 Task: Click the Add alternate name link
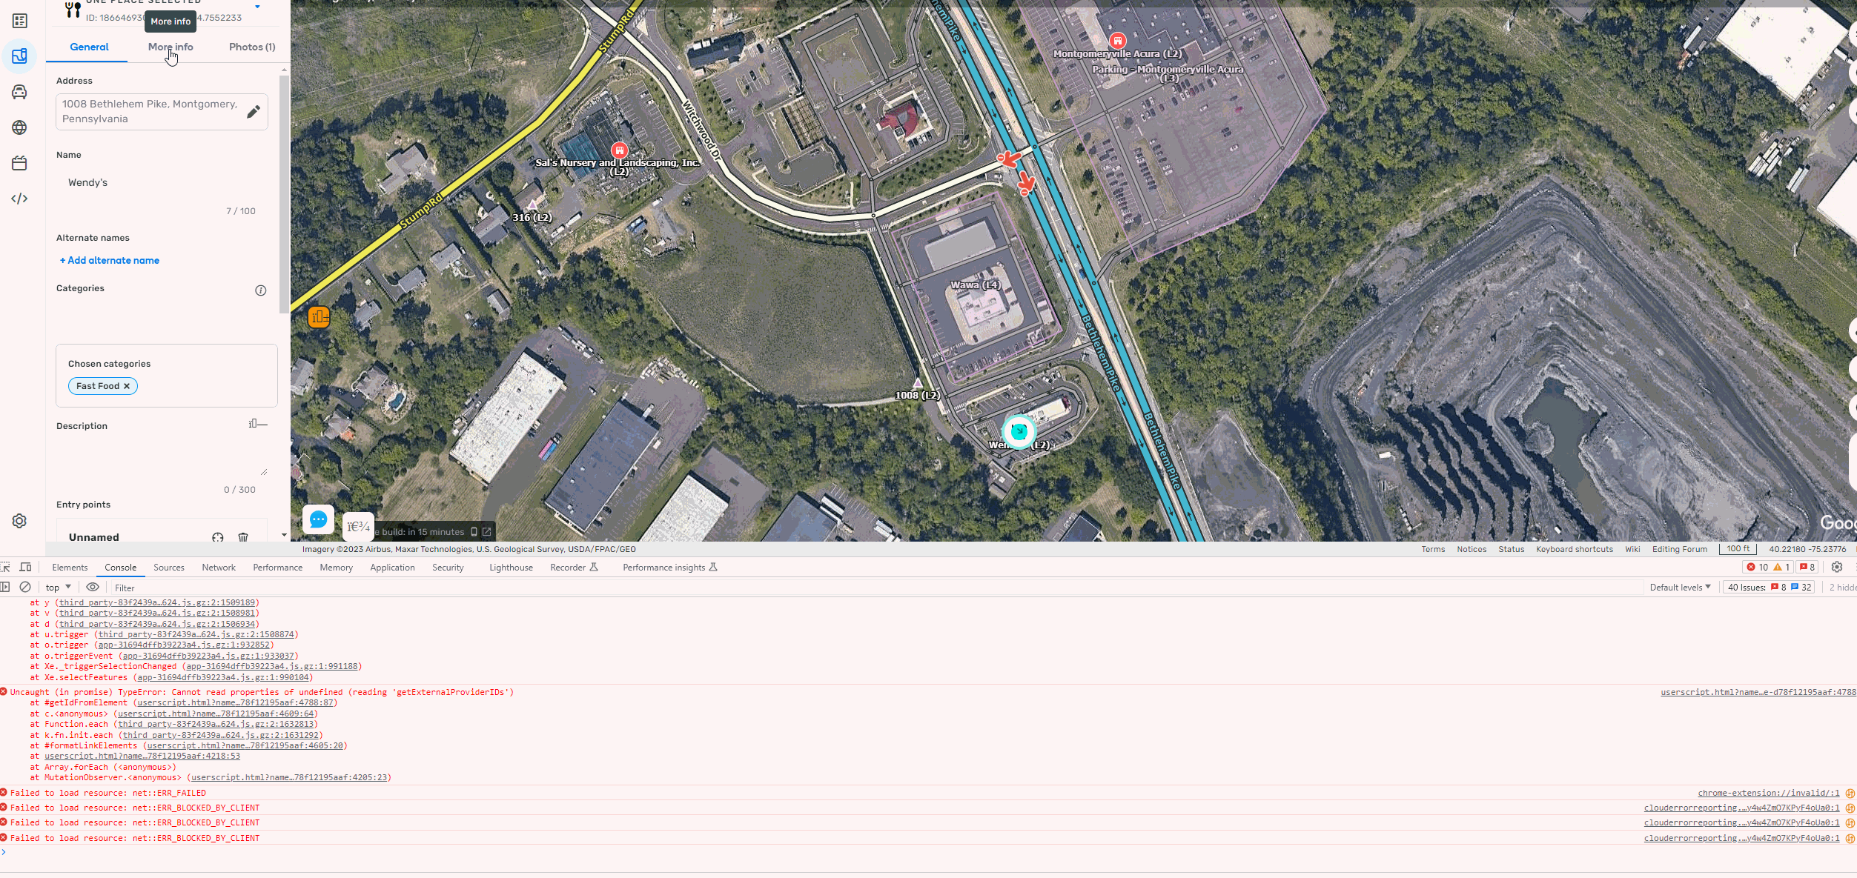pyautogui.click(x=110, y=261)
